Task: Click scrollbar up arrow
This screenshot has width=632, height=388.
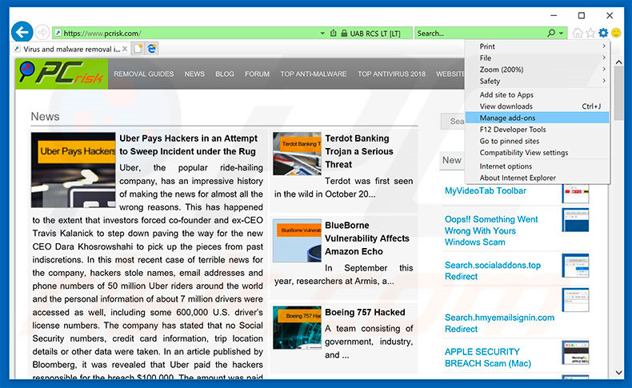Action: coord(618,62)
